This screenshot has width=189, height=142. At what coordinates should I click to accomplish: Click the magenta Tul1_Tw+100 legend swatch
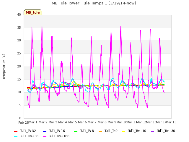45,137
